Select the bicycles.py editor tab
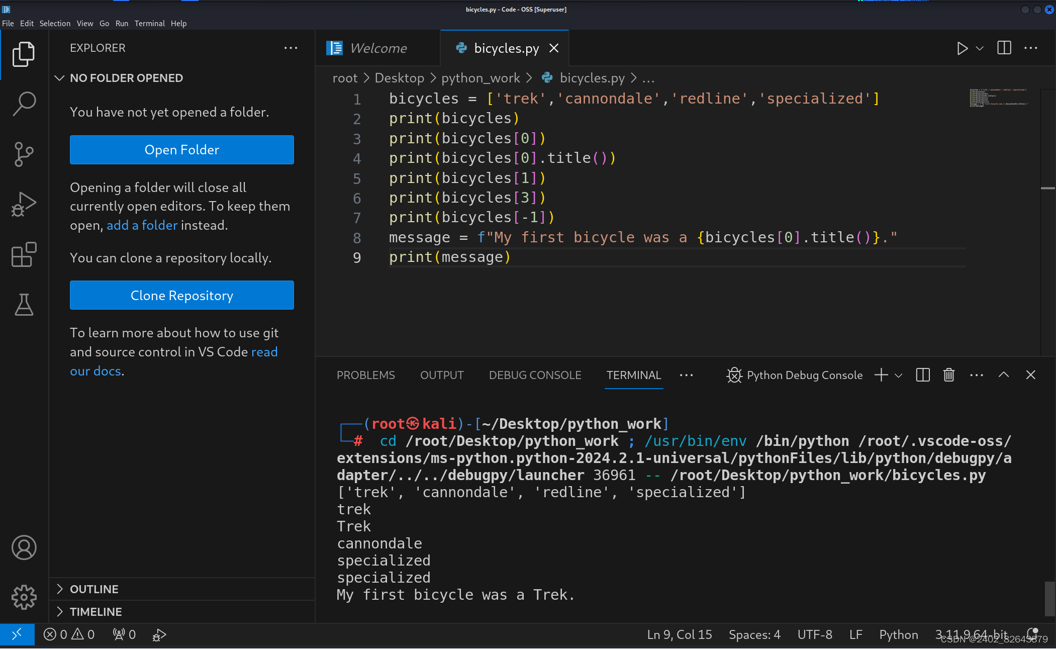The height and width of the screenshot is (649, 1056). [x=506, y=48]
